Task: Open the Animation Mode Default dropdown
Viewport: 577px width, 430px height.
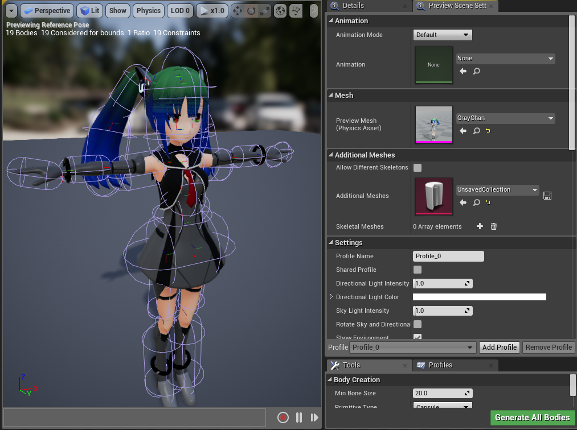Action: tap(443, 35)
